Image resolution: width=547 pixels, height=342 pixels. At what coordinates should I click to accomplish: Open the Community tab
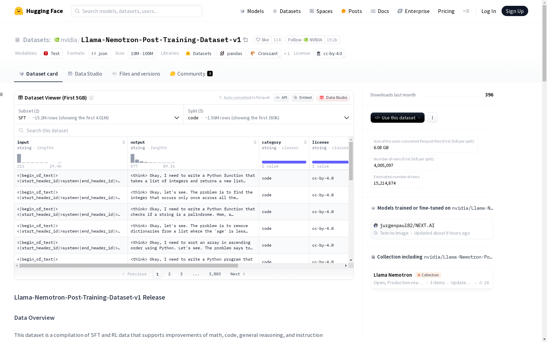191,74
